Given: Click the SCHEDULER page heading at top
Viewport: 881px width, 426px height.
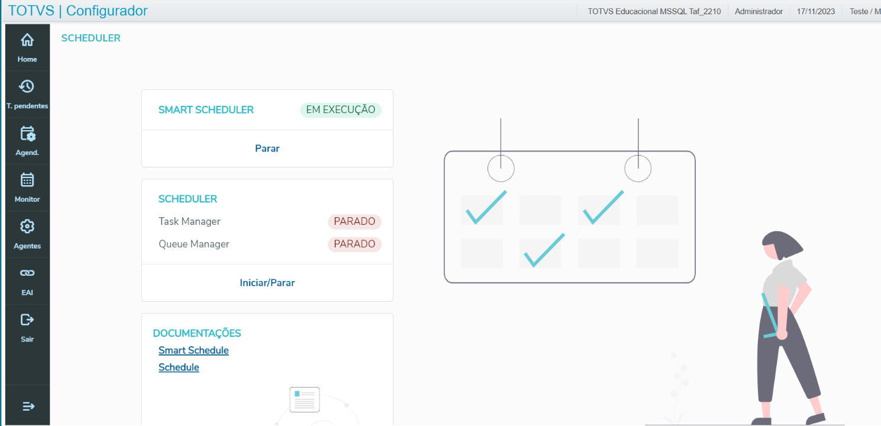Looking at the screenshot, I should (x=91, y=38).
